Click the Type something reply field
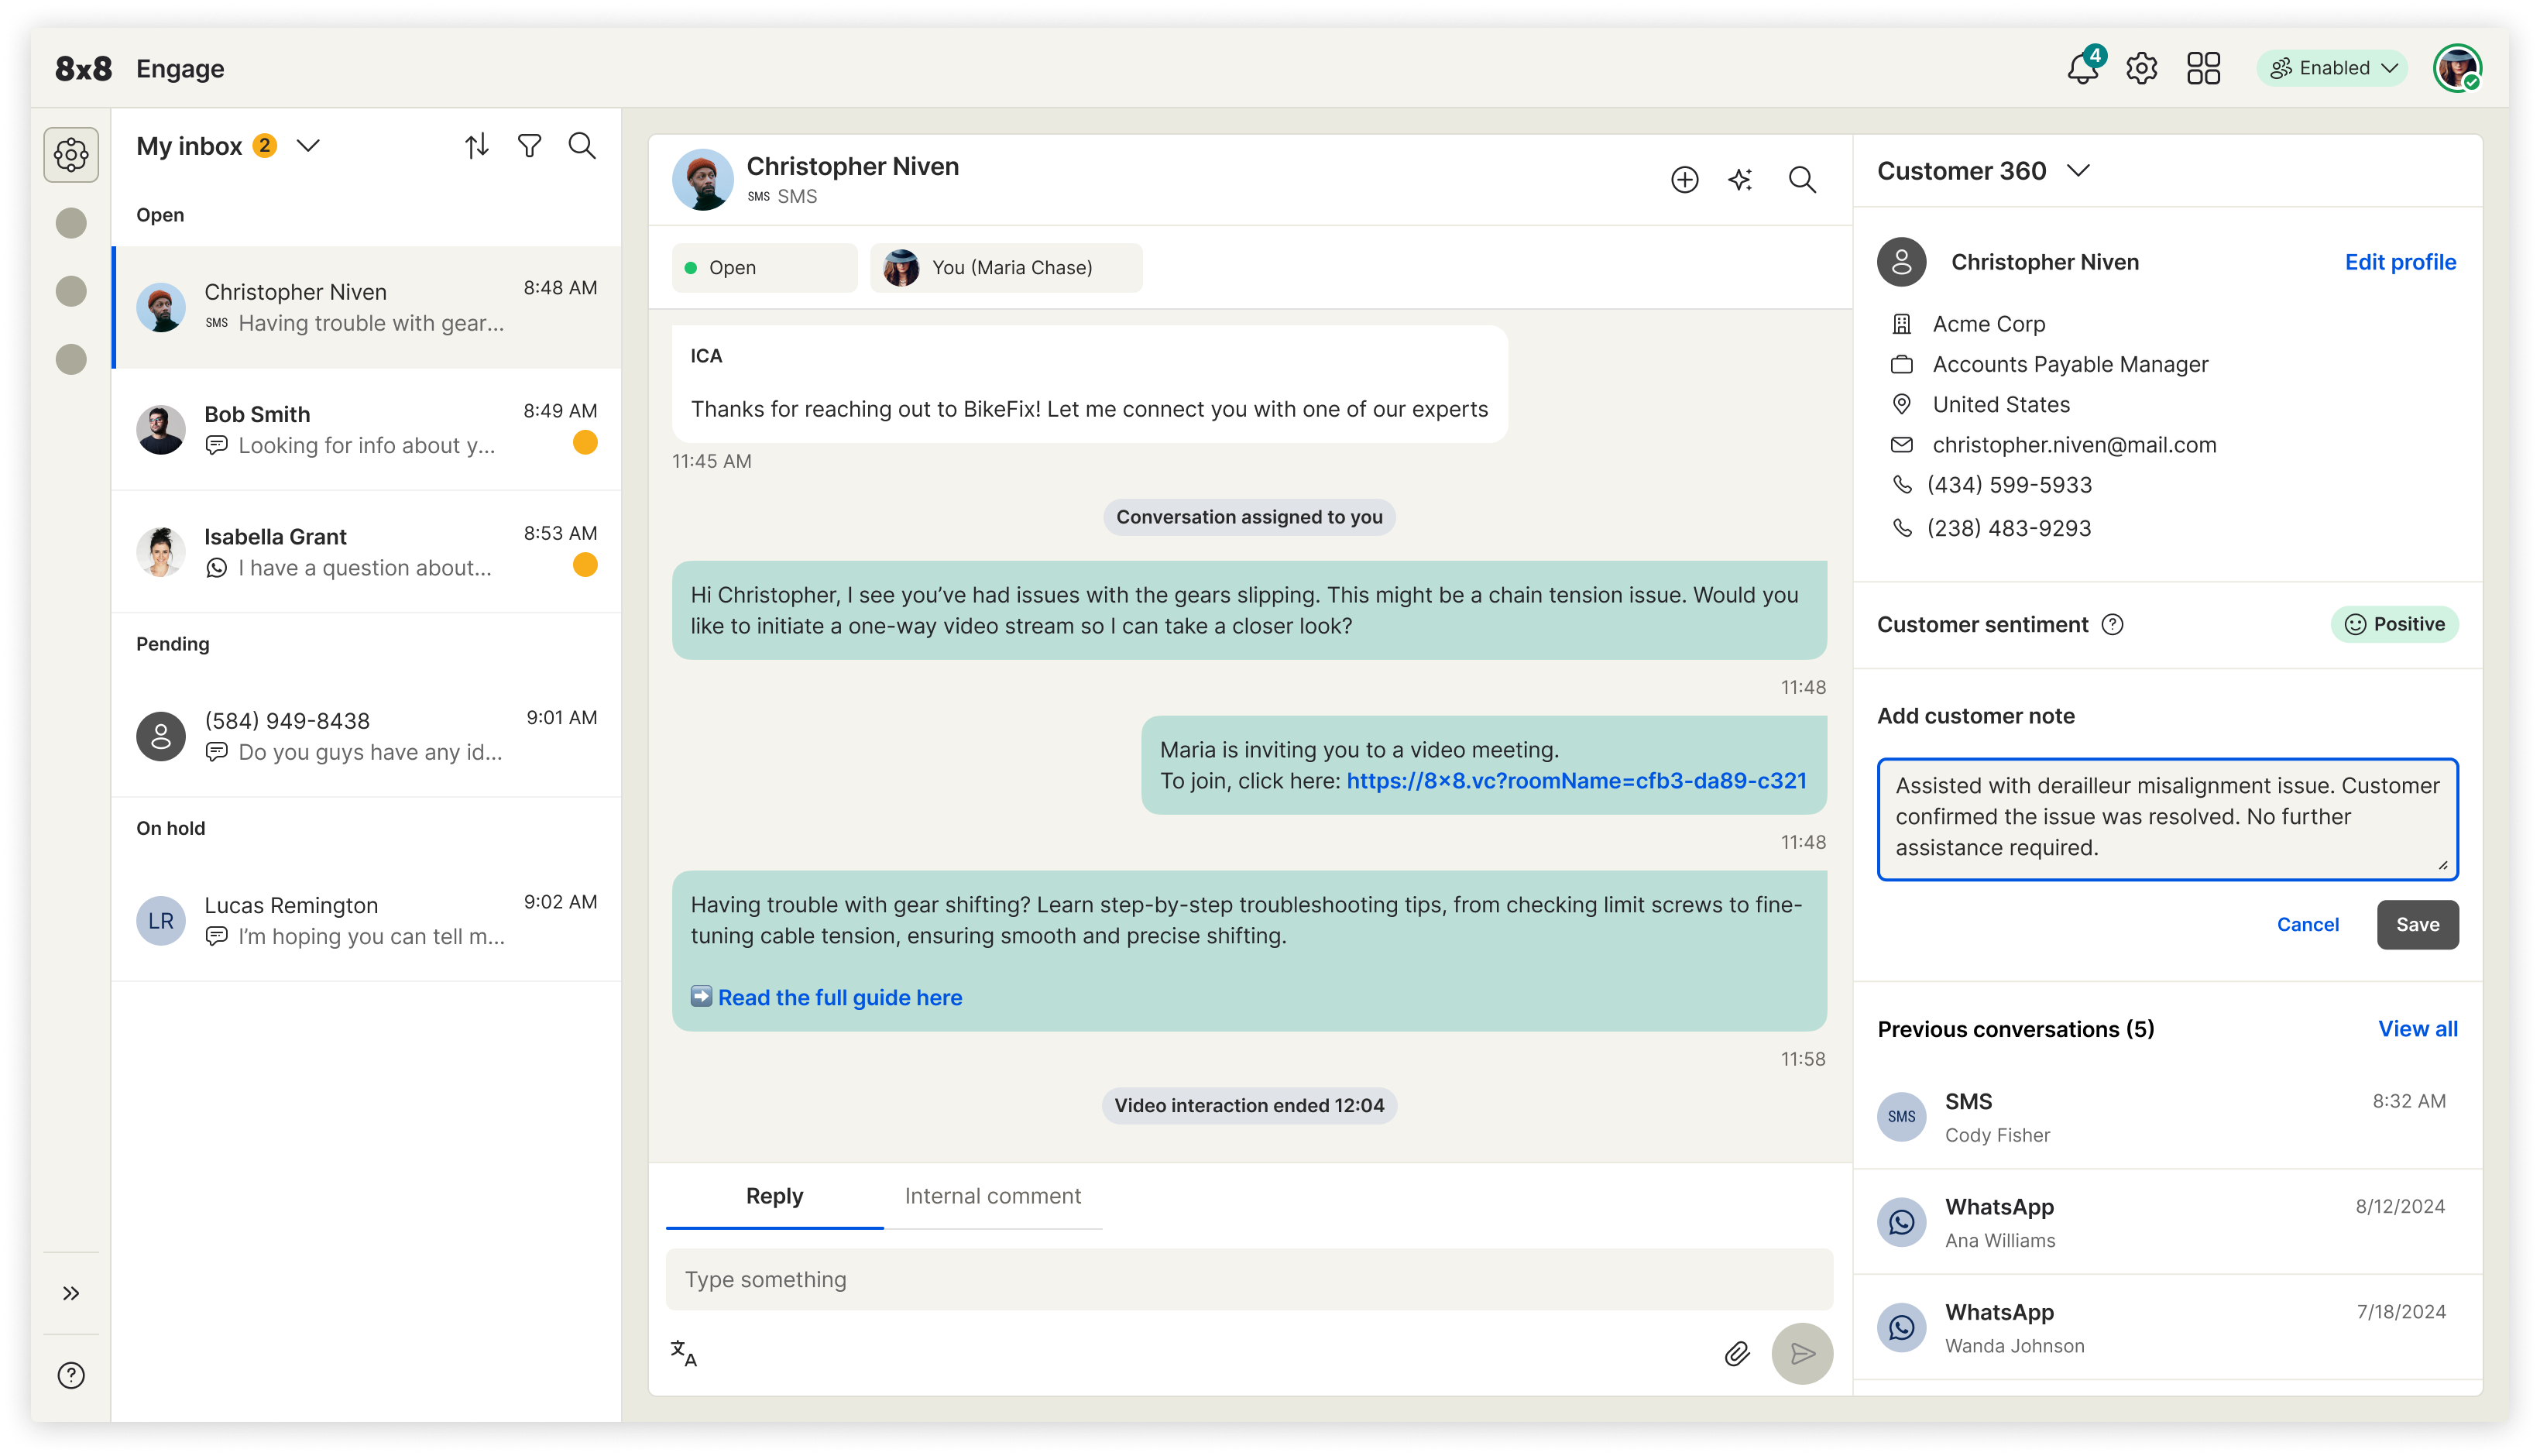2540x1456 pixels. [x=1248, y=1280]
